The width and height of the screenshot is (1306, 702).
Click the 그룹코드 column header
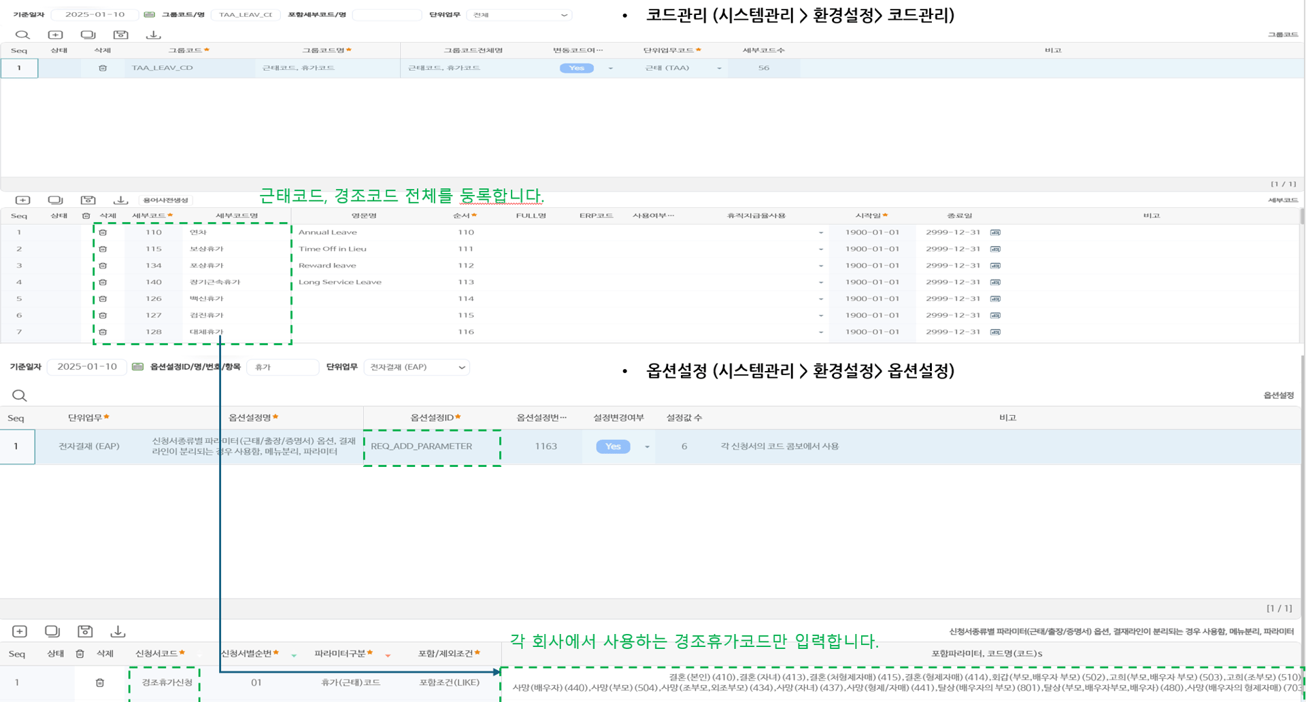188,50
